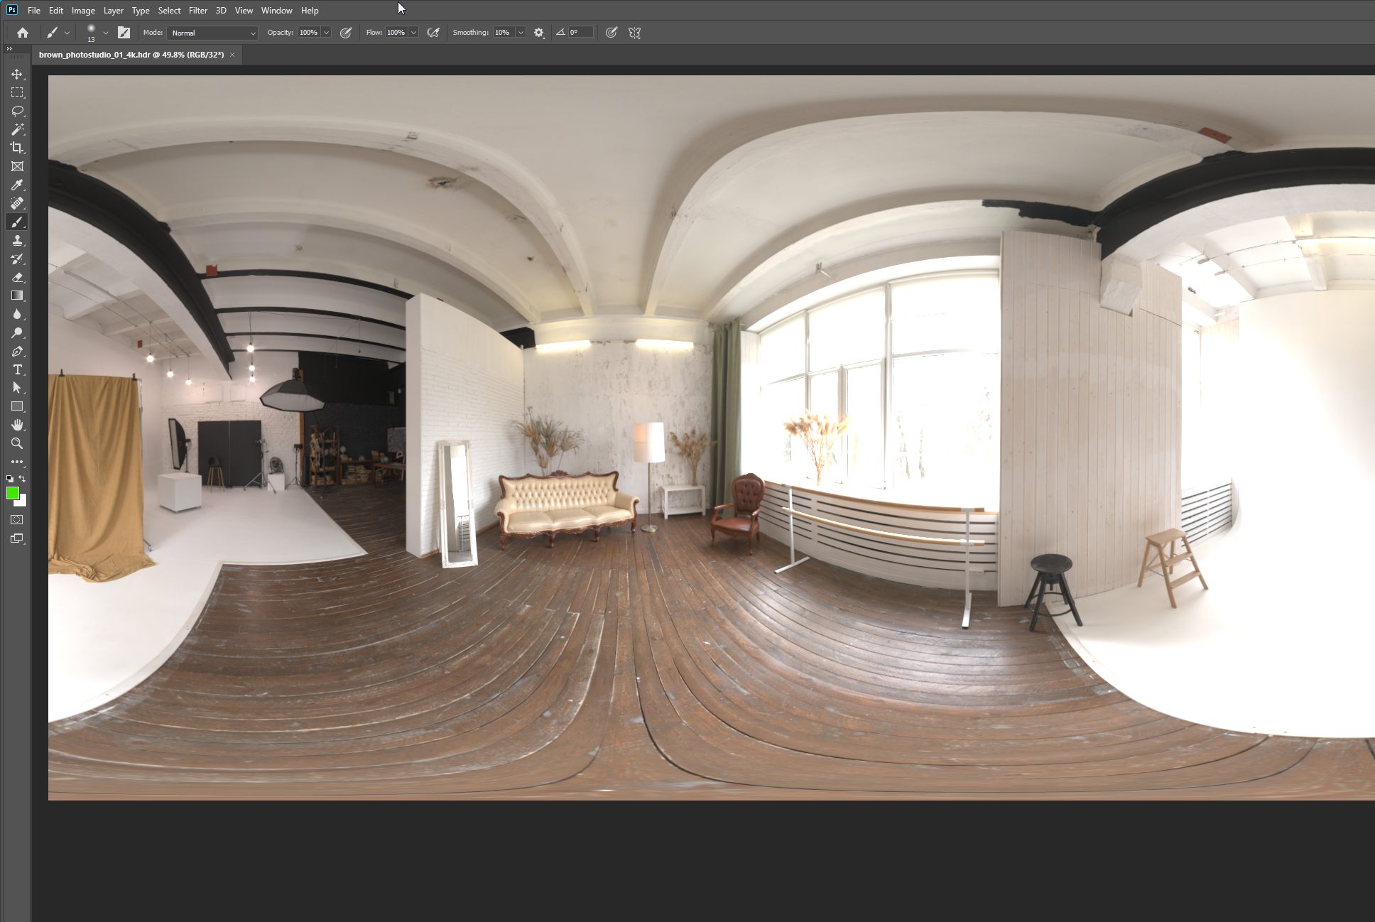
Task: Select the Crop tool
Action: 17,148
